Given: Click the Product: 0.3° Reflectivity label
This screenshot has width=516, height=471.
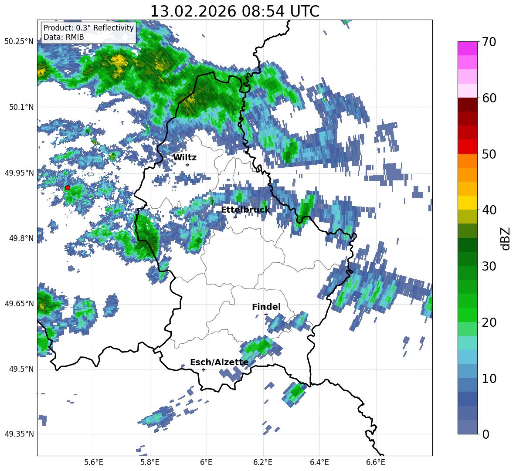Looking at the screenshot, I should [88, 28].
